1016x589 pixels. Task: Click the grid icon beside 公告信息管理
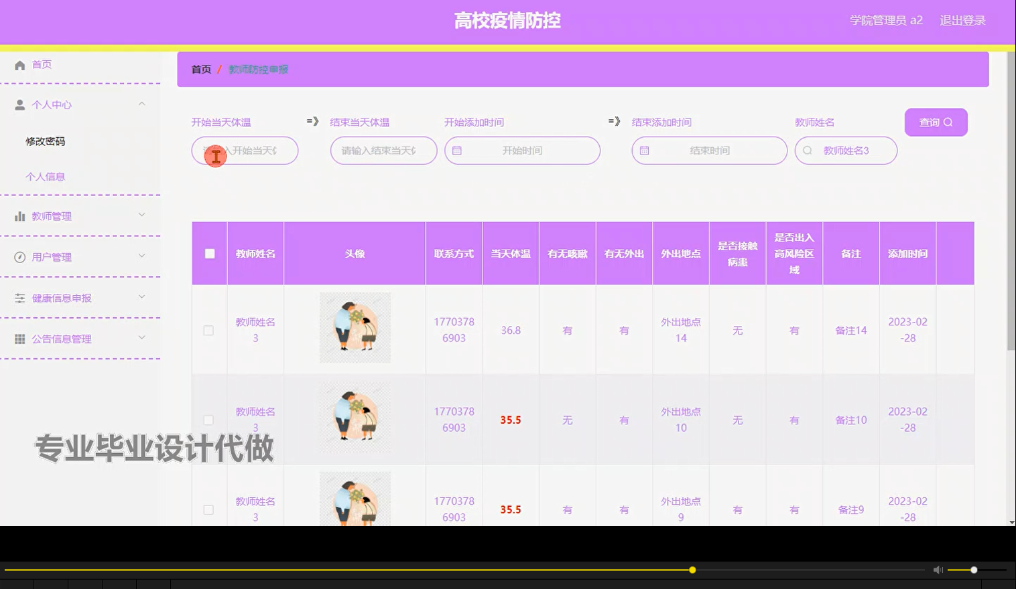coord(20,339)
